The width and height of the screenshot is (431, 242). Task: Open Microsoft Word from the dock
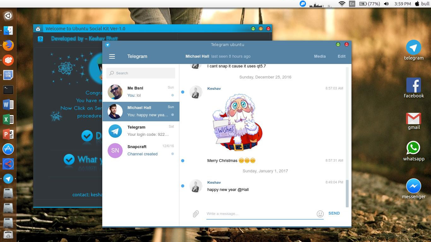pyautogui.click(x=8, y=104)
